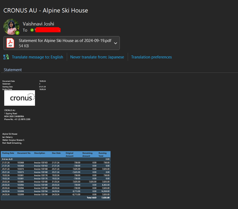The width and height of the screenshot is (238, 209).
Task: Click the phone number +61 (2) 9870 2200
Action: [22, 119]
